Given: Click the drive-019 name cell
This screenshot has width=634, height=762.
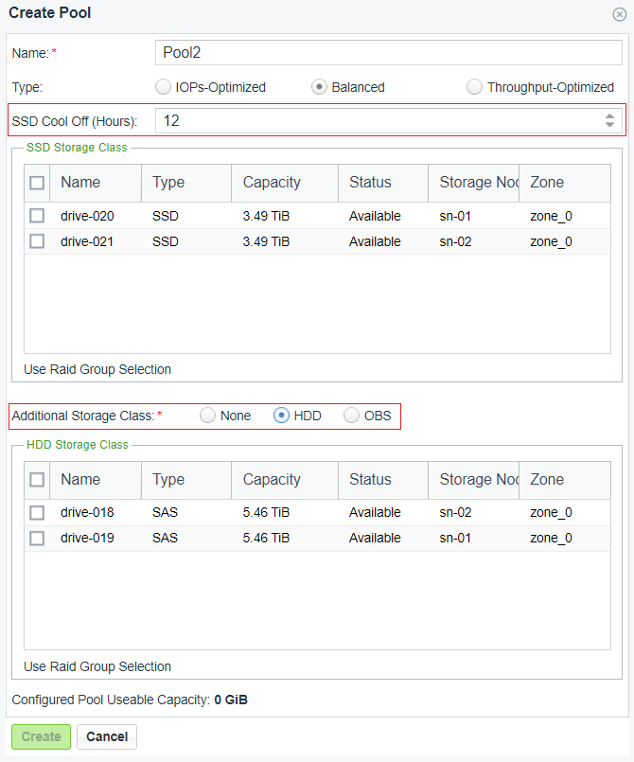Looking at the screenshot, I should [x=87, y=538].
